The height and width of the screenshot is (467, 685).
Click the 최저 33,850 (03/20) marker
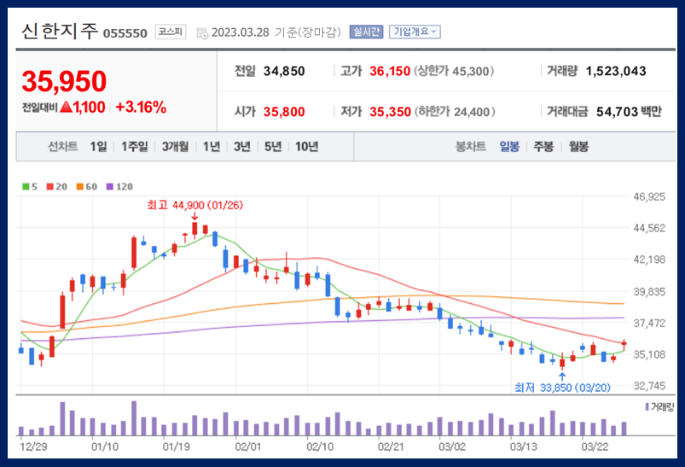point(562,388)
